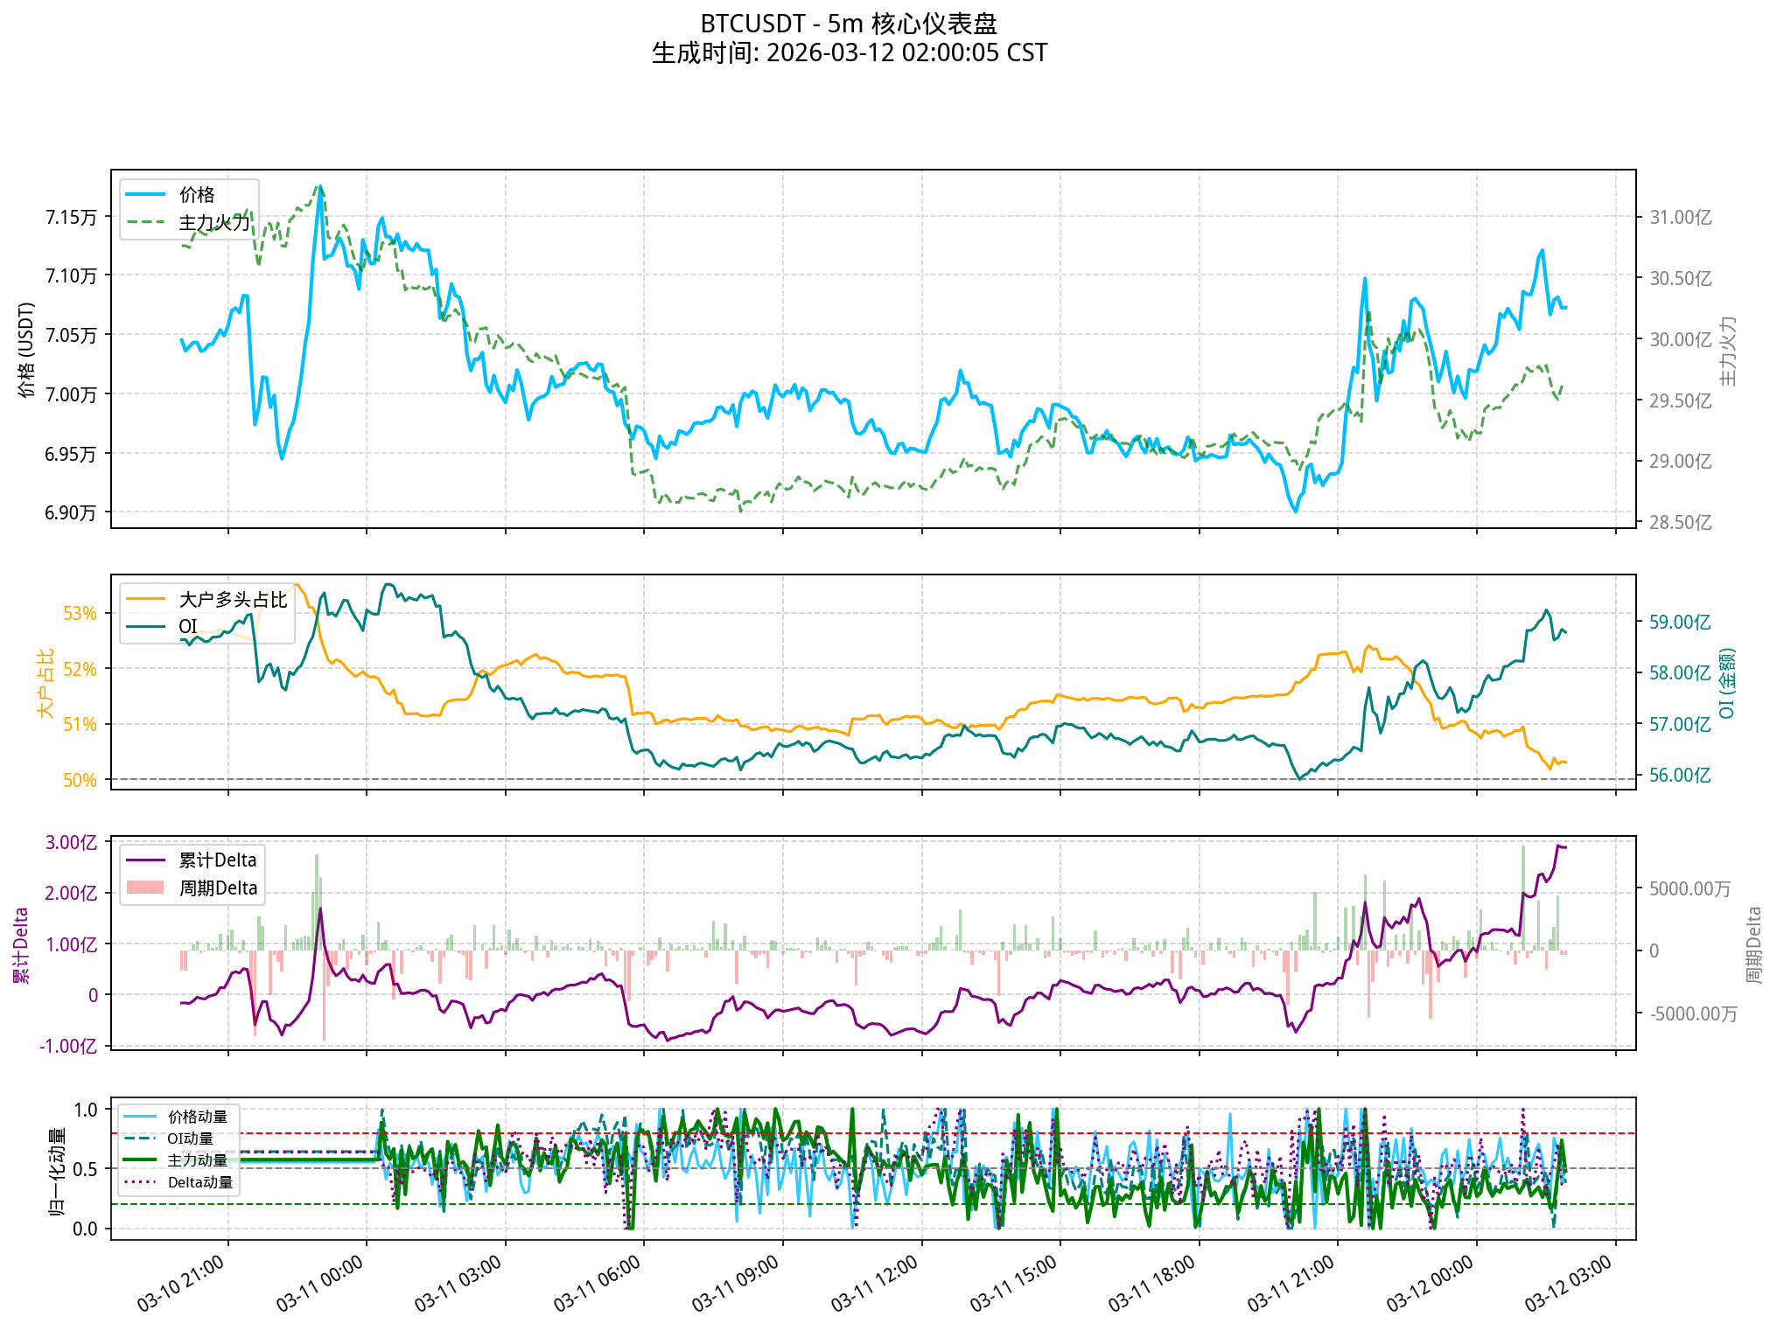Click the pink bar swatch beside 周期Delta
The image size is (1777, 1330).
click(144, 888)
